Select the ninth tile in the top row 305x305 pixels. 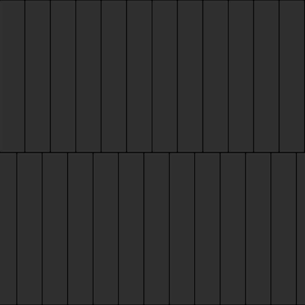click(216, 76)
